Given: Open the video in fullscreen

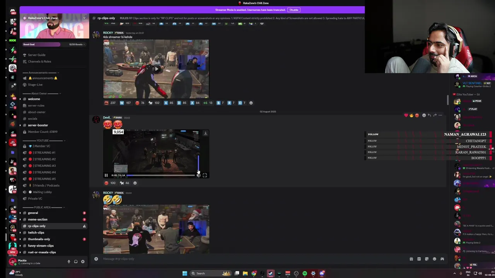Looking at the screenshot, I should click(x=205, y=175).
